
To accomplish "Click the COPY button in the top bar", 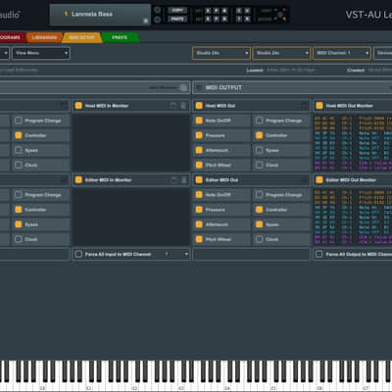I will 177,10.
